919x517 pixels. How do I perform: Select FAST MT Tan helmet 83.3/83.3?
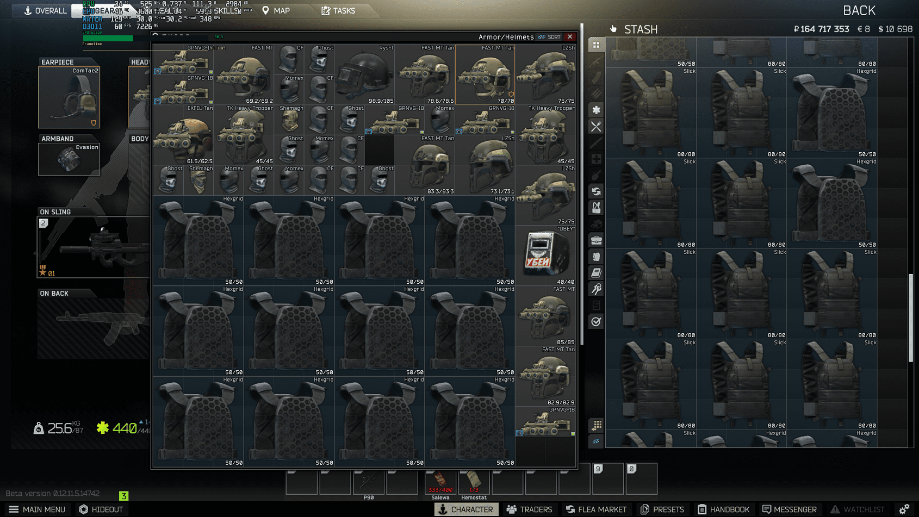pos(425,165)
